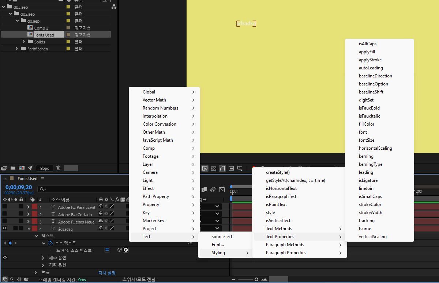Screen dimensions: 439x283
Task: Toggle visibility of layer 3 Bebas Neue
Action: pyautogui.click(x=4, y=221)
